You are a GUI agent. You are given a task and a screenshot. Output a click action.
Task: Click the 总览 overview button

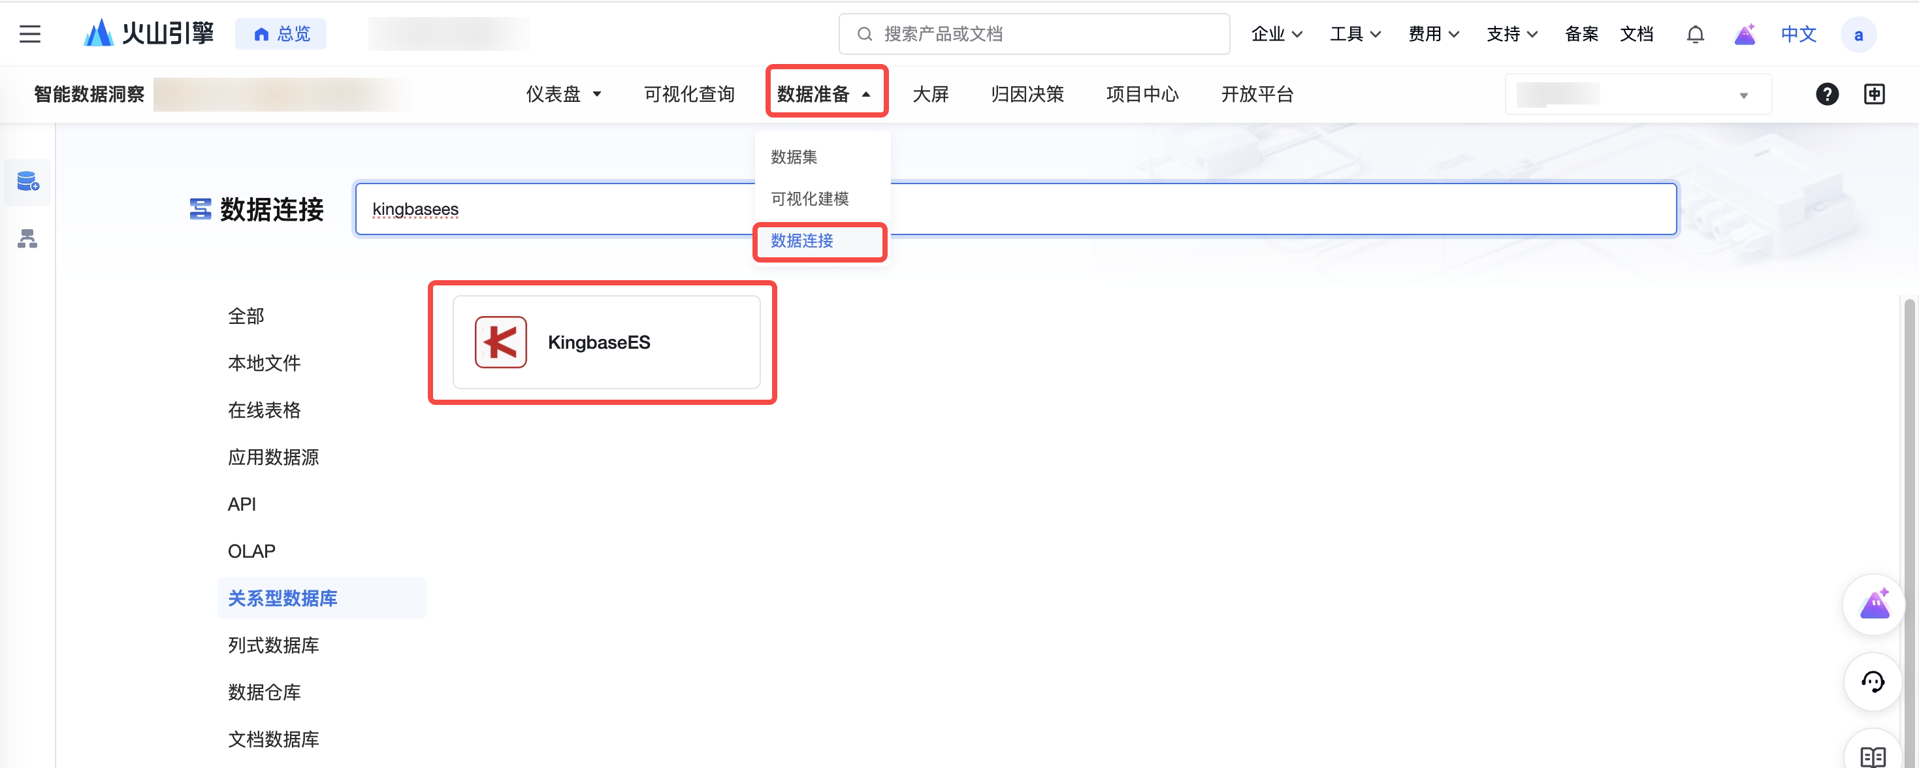(282, 34)
